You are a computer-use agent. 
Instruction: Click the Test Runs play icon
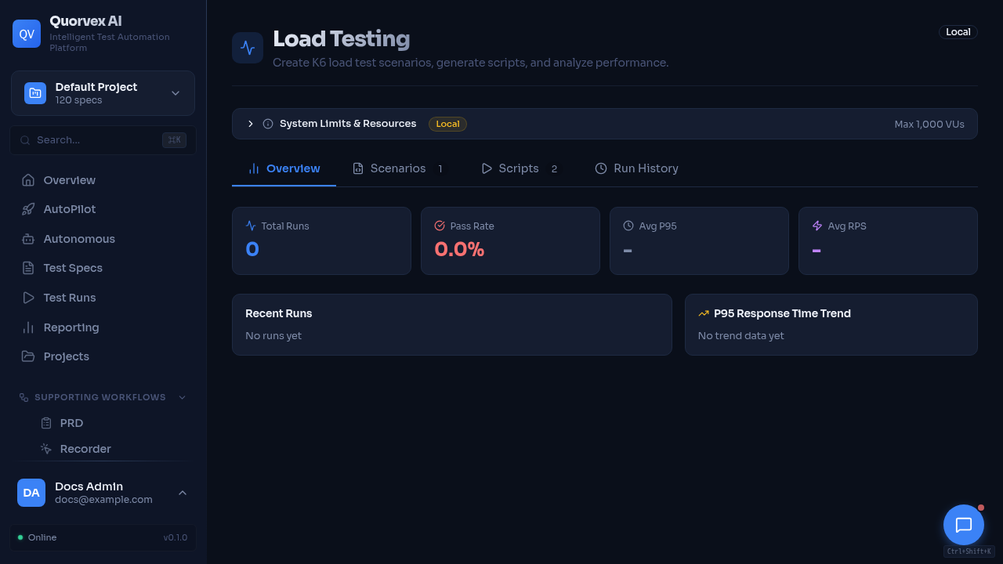click(28, 298)
